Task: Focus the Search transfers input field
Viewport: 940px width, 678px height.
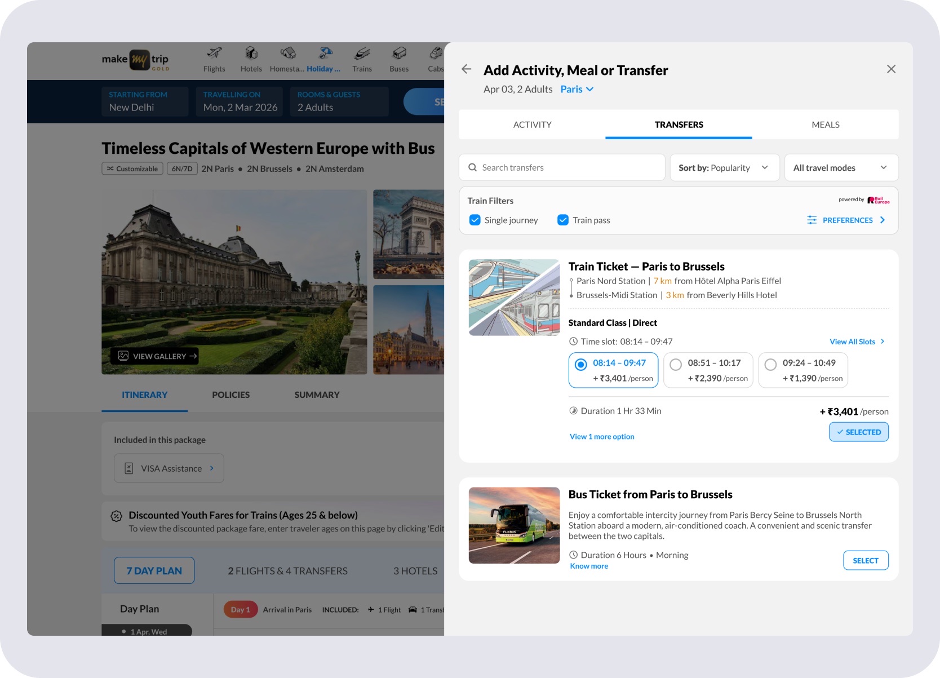Action: click(x=562, y=167)
